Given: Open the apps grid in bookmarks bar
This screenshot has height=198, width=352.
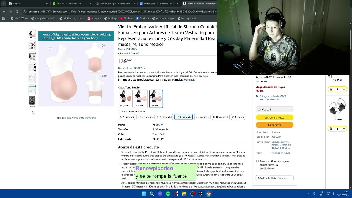Looking at the screenshot, I should (x=4, y=18).
